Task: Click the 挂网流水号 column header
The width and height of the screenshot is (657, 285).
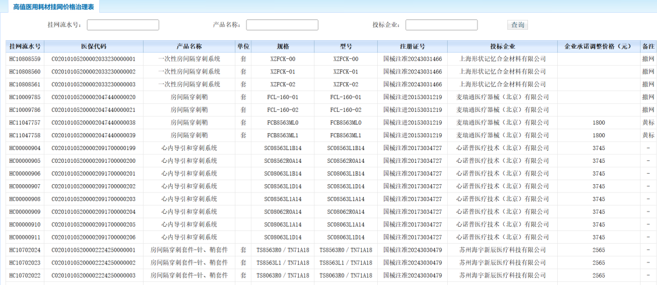Action: pos(25,46)
